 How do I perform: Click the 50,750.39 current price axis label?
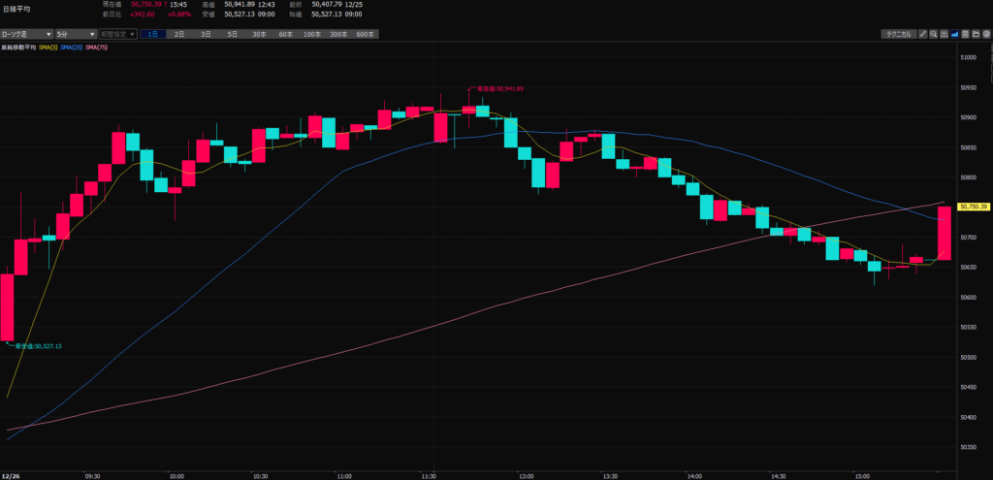972,207
